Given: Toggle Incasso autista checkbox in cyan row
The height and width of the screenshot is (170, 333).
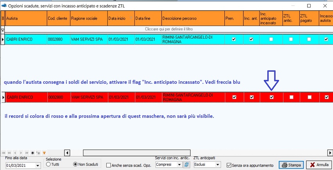Looking at the screenshot, I should coord(326,39).
